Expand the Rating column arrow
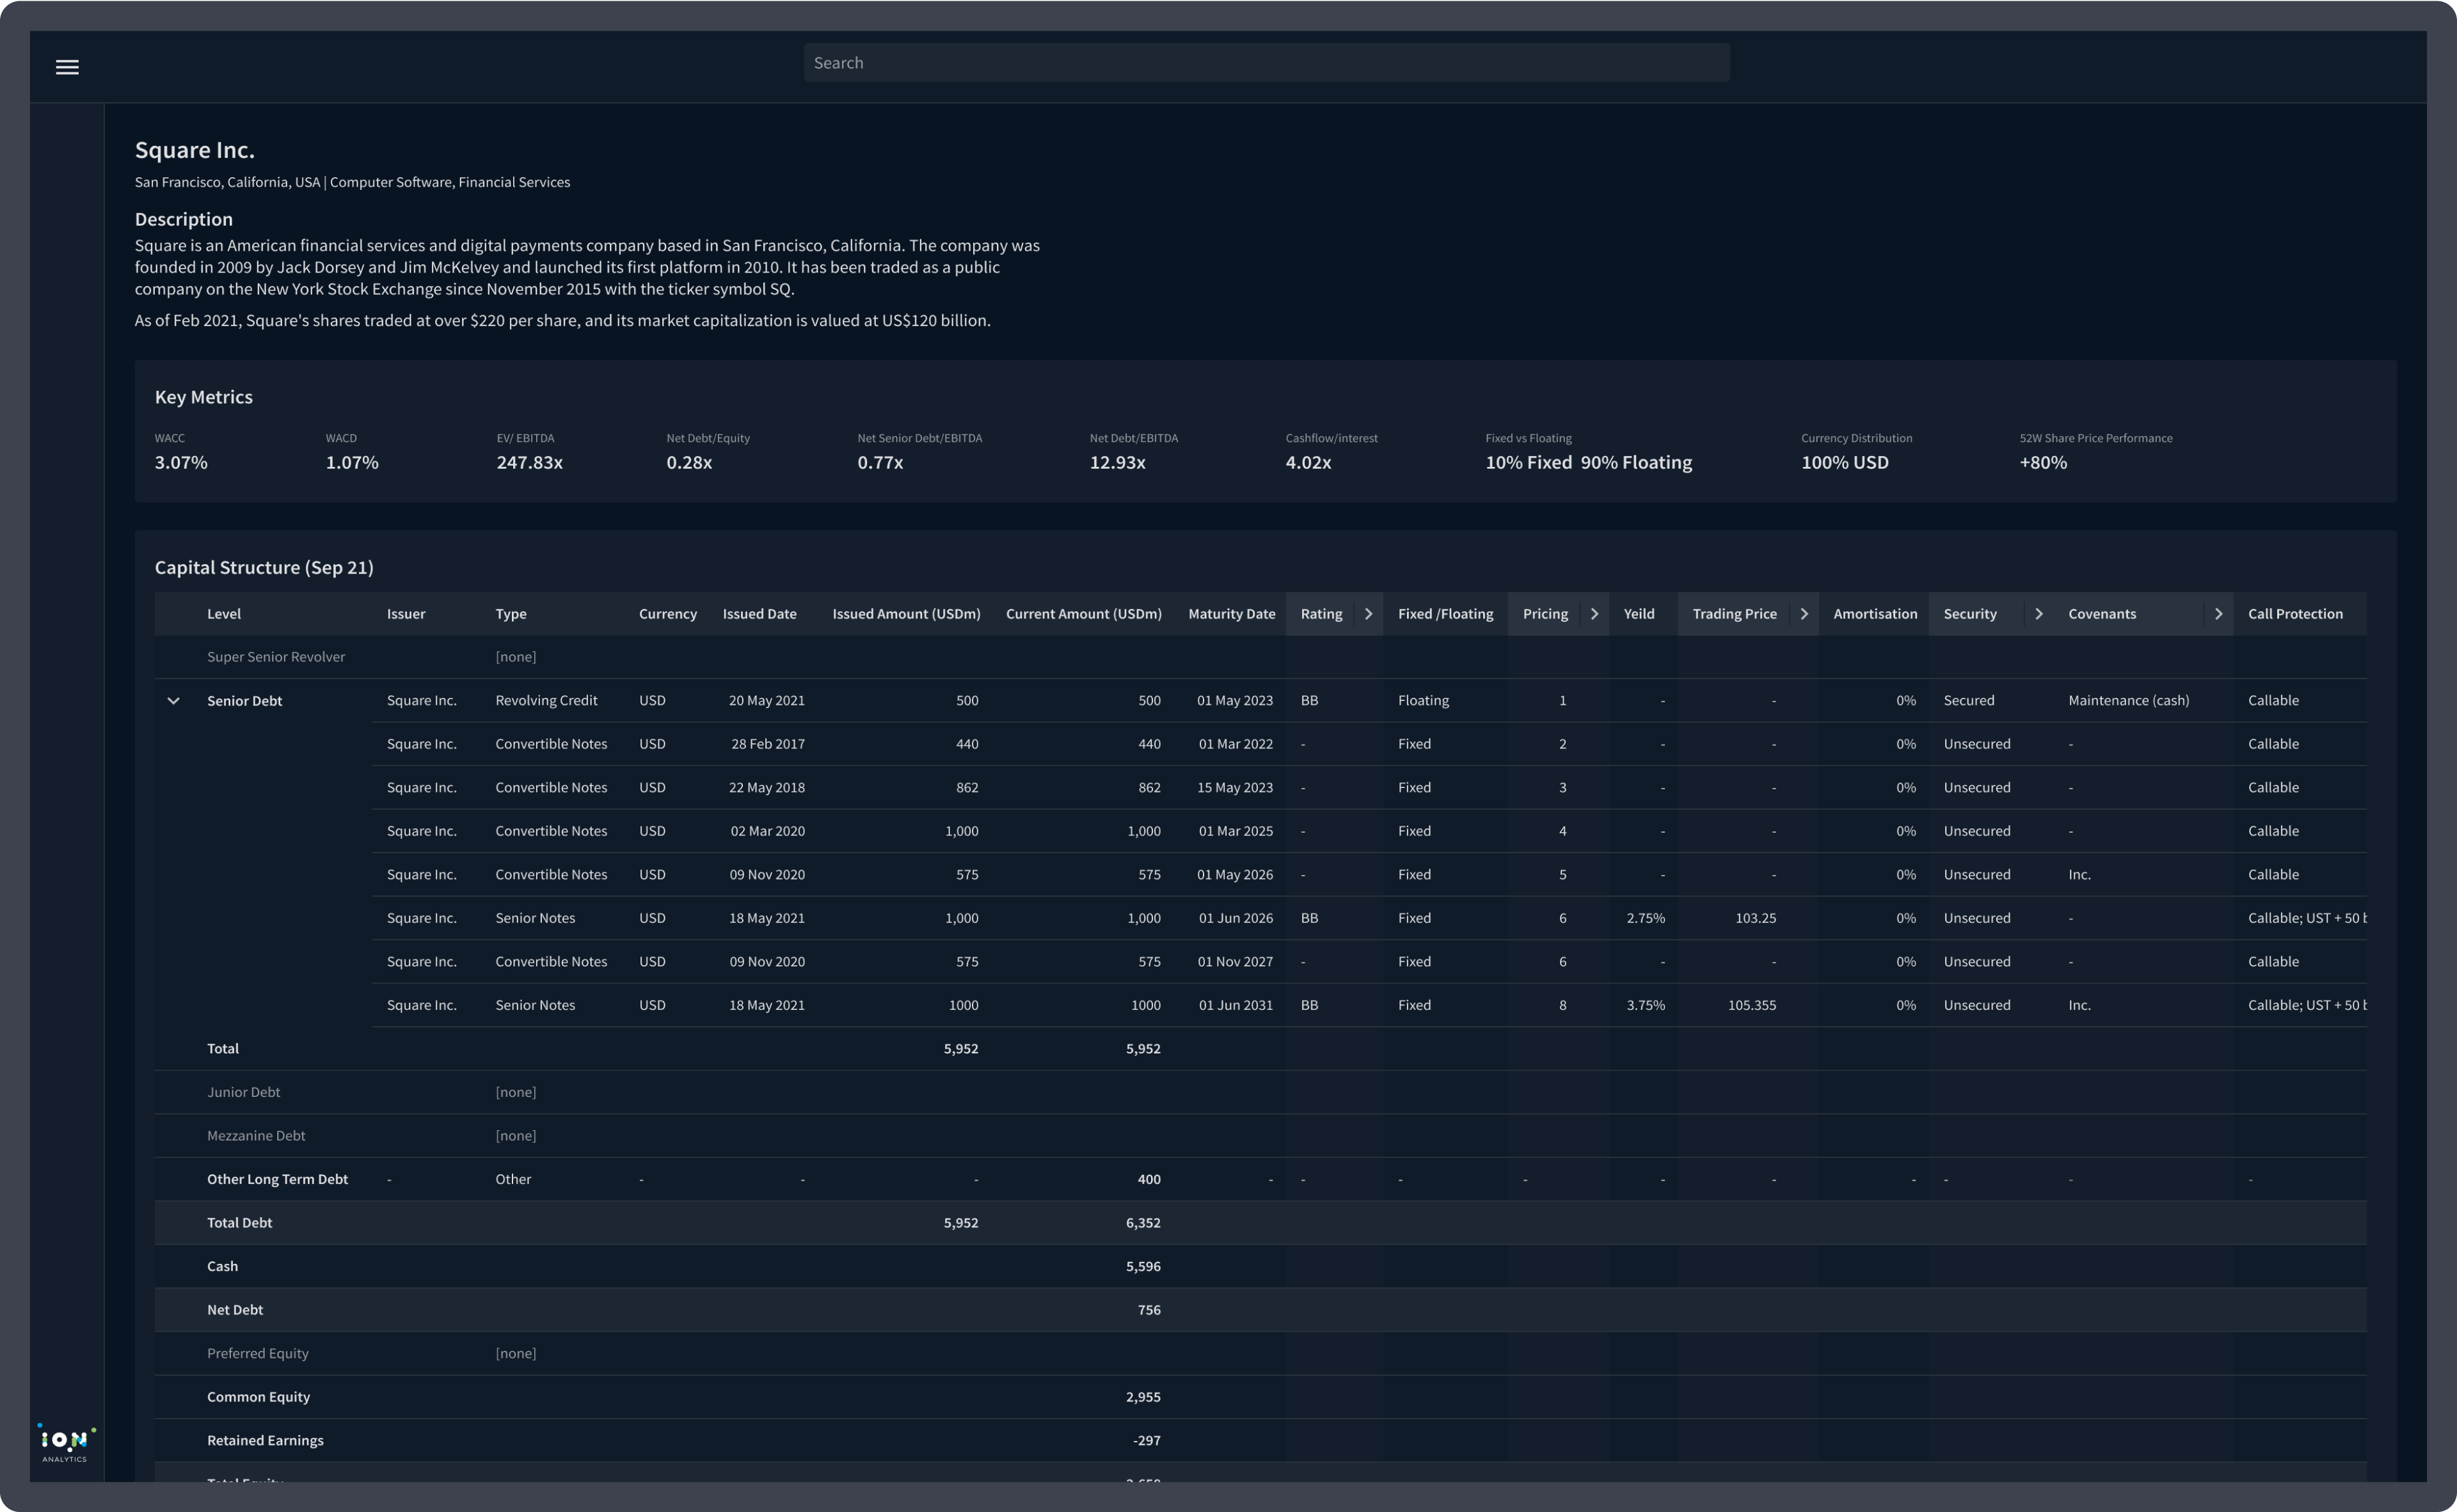Screen dimensions: 2457x1512 click(1367, 614)
